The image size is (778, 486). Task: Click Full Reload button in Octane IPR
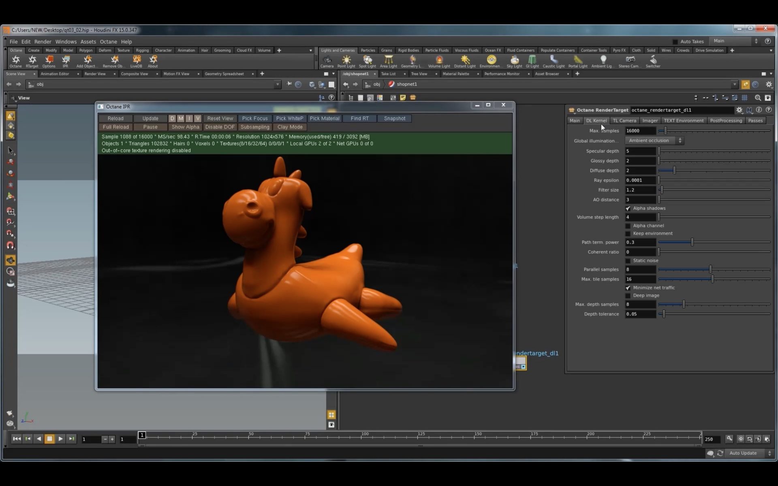tap(116, 126)
